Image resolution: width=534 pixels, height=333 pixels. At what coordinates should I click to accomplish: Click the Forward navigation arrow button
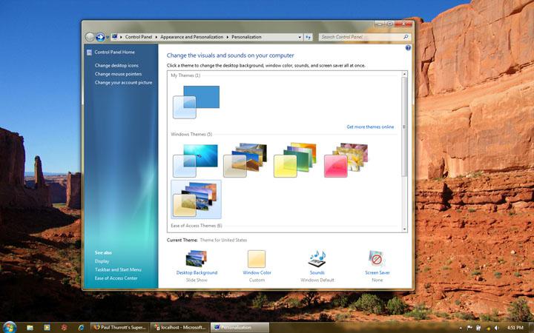tap(100, 37)
